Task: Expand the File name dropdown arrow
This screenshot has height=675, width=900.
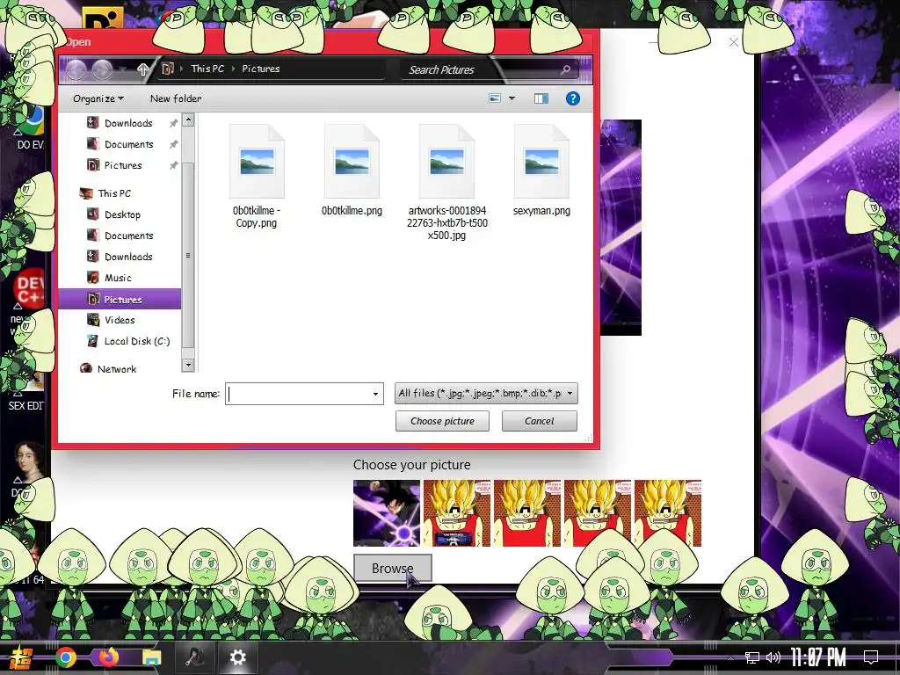Action: 375,394
